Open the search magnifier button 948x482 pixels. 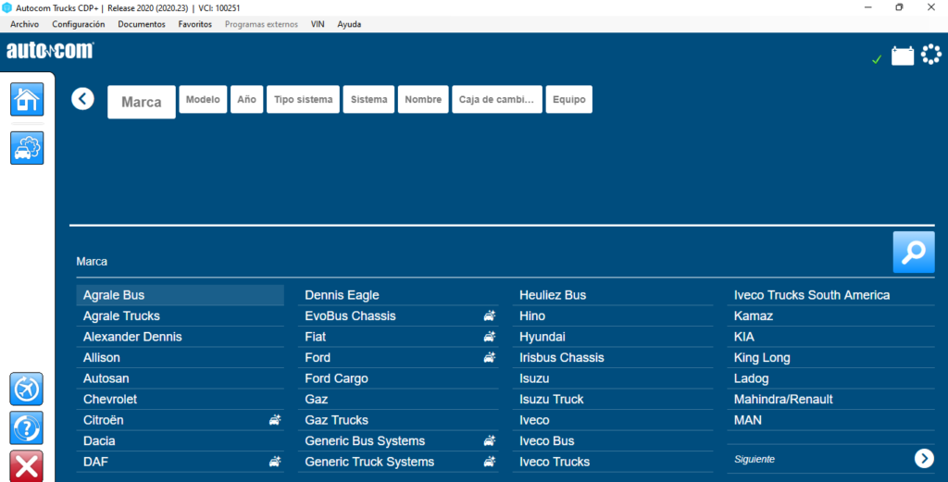(x=914, y=252)
